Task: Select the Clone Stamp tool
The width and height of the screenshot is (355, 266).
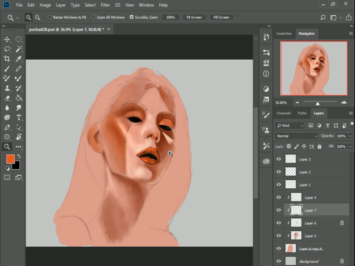Action: tap(7, 88)
